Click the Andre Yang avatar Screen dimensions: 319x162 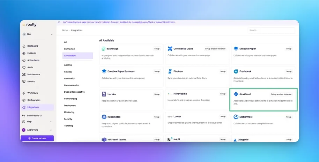click(x=24, y=130)
